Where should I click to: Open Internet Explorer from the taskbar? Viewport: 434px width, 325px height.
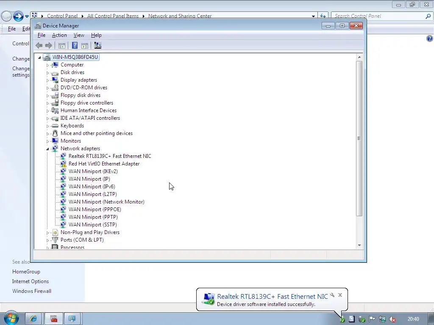(33, 319)
